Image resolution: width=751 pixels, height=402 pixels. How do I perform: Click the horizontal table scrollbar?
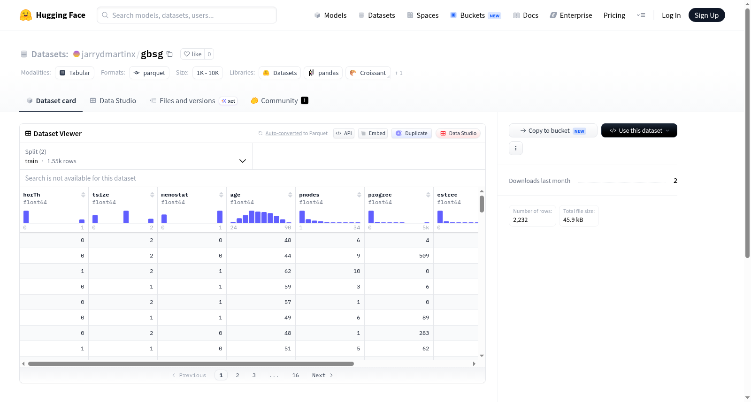pos(191,364)
